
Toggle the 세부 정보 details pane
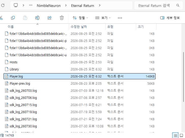coord(170,18)
